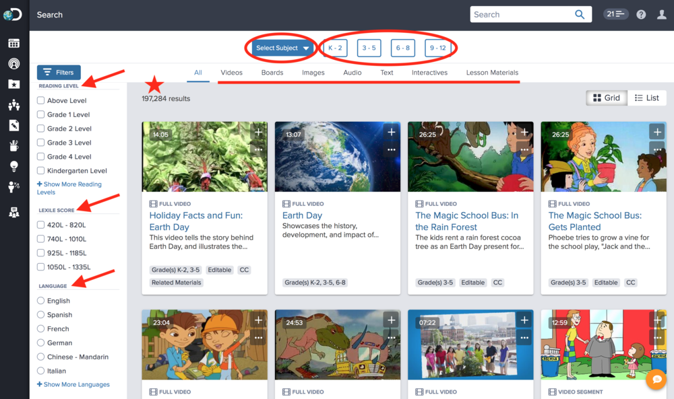Viewport: 674px width, 399px height.
Task: Check the Grade 2 Level filter
Action: 41,129
